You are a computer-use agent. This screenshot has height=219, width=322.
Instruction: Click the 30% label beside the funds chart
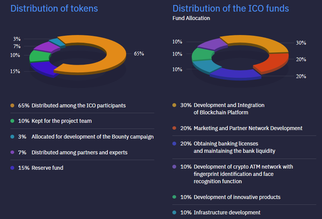pos(301,43)
